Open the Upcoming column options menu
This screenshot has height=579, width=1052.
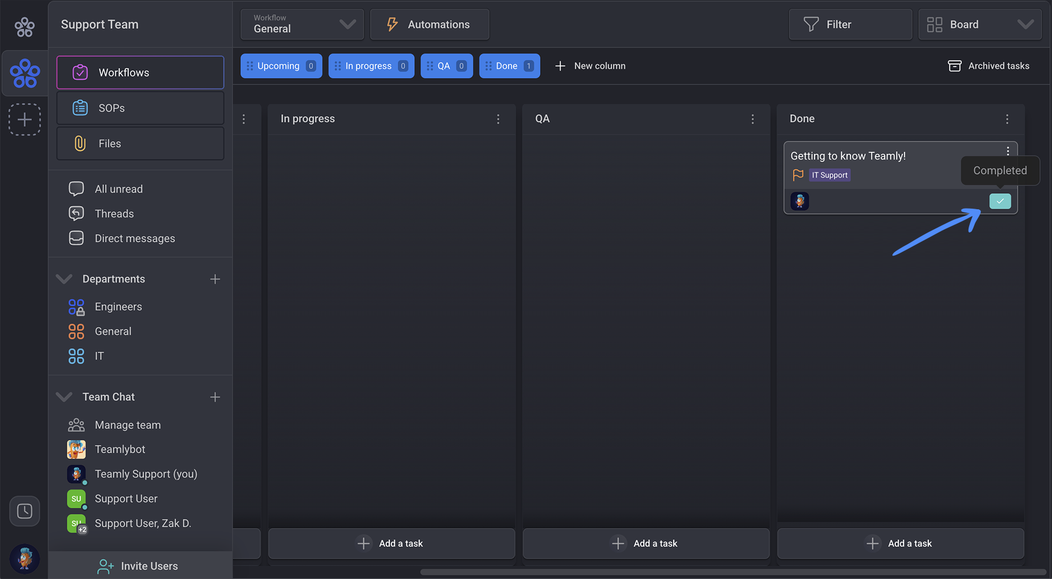(x=244, y=119)
